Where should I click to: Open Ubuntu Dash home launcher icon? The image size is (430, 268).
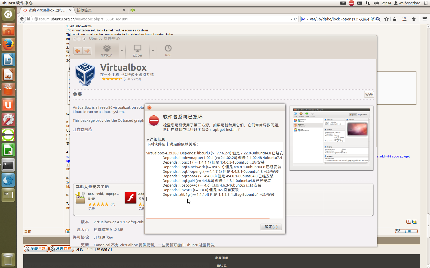(x=8, y=14)
